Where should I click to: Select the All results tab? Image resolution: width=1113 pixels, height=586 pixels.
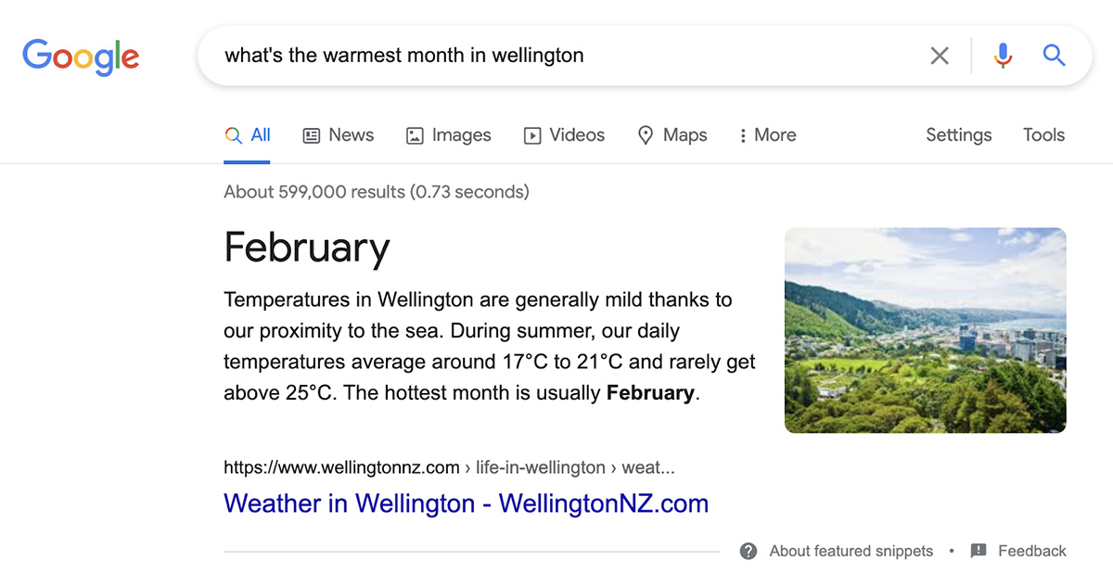pos(248,135)
